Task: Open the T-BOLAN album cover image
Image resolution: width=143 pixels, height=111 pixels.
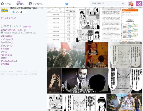Action: 54,81
